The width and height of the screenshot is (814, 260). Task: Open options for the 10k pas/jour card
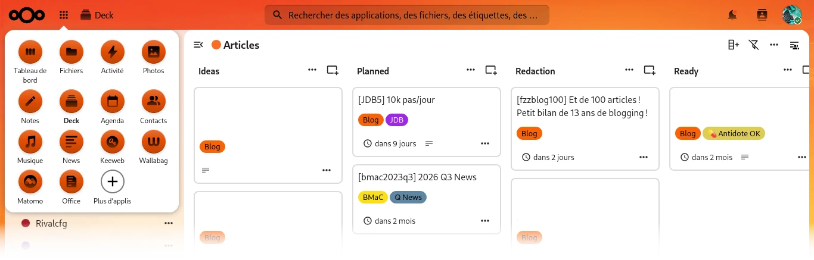click(x=485, y=143)
